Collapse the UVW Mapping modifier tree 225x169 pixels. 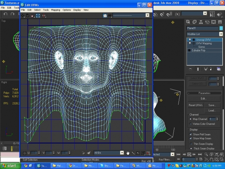click(x=193, y=44)
